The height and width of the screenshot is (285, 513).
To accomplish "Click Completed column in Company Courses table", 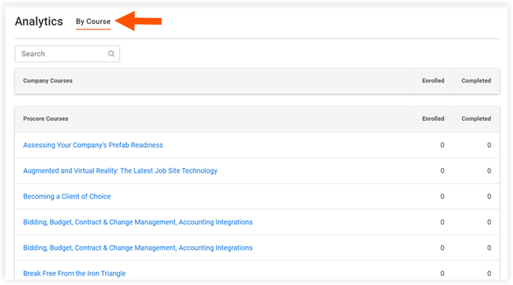I will point(476,81).
